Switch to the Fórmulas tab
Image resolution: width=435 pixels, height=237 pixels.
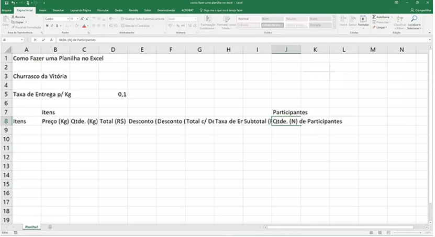(103, 10)
